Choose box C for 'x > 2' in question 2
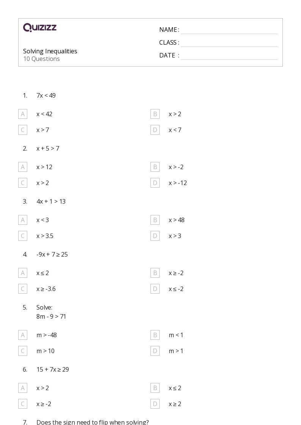This screenshot has height=425, width=301. (23, 183)
